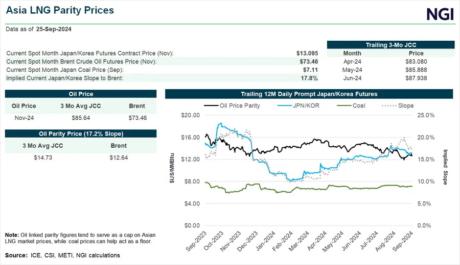460x265 pixels.
Task: Click the Oil Price section header bar
Action: tap(80, 94)
